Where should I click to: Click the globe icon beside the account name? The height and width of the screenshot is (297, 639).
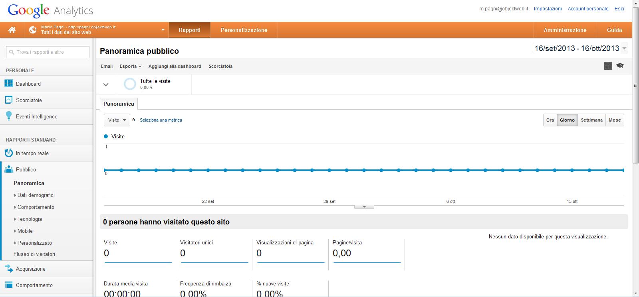(33, 30)
